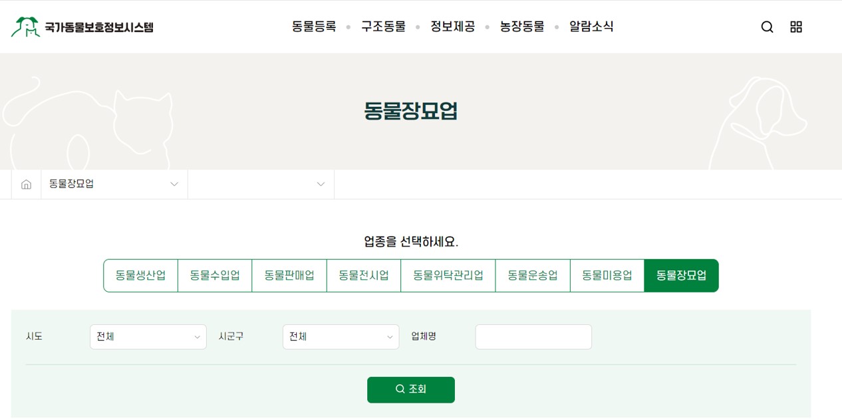
Task: Open the site search with the magnifier icon
Action: 767,27
